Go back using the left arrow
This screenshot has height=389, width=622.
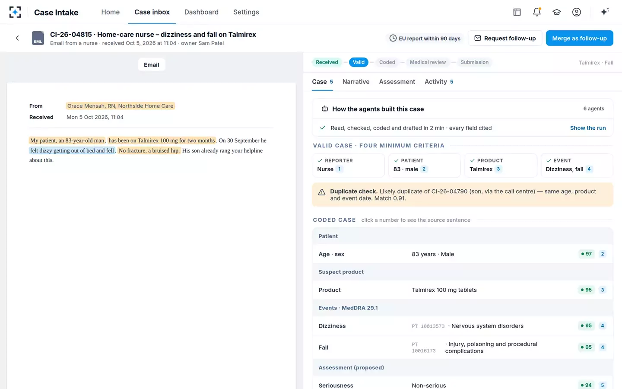[17, 38]
